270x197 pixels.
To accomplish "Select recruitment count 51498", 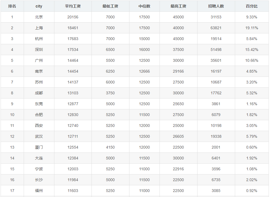I will click(216, 50).
